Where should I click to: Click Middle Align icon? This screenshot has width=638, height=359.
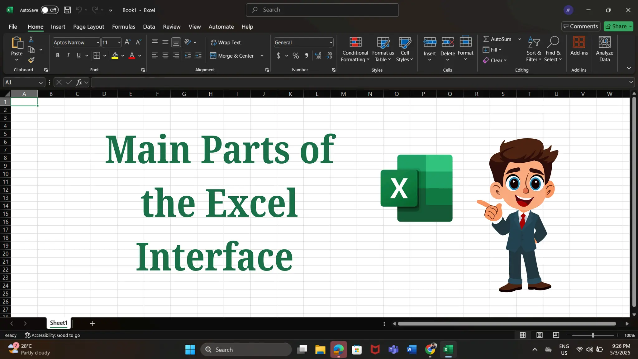click(165, 42)
